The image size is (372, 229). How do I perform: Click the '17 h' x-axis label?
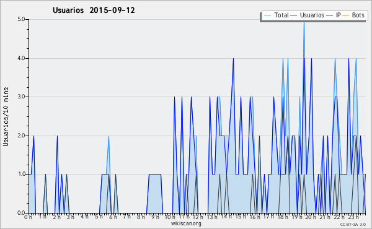click(268, 217)
